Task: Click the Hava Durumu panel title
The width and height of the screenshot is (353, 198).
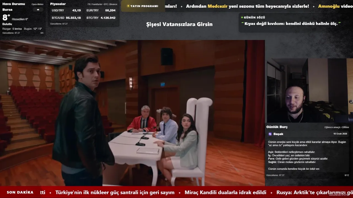Action: click(x=14, y=4)
